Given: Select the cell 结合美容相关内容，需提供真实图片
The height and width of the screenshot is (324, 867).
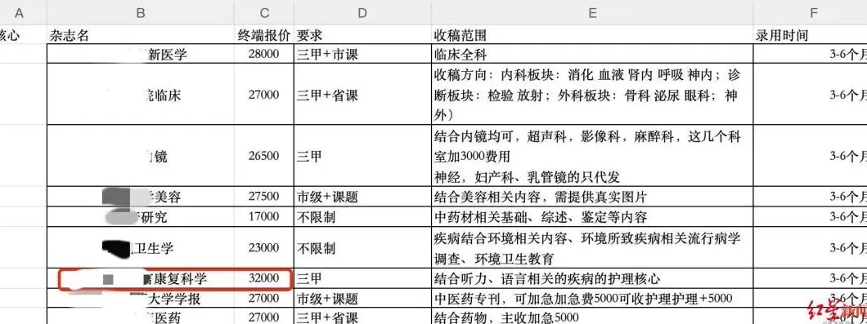Looking at the screenshot, I should click(x=592, y=197).
